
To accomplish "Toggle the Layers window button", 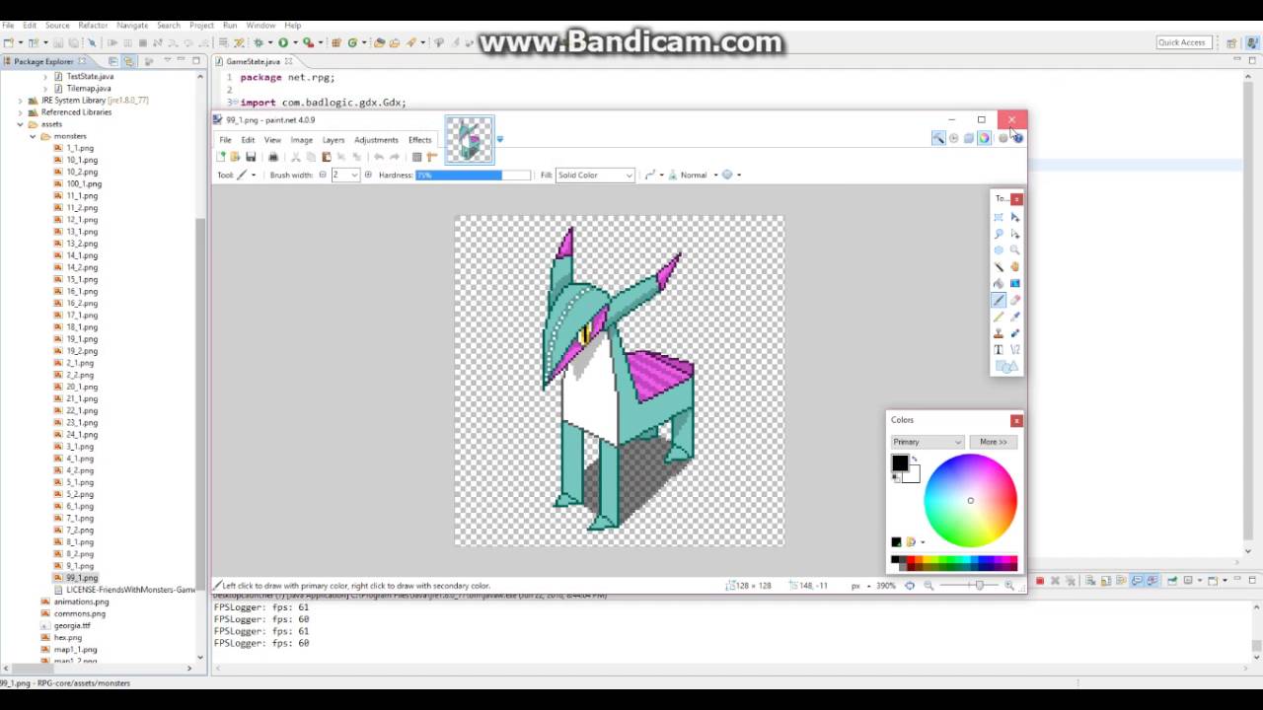I will [969, 138].
